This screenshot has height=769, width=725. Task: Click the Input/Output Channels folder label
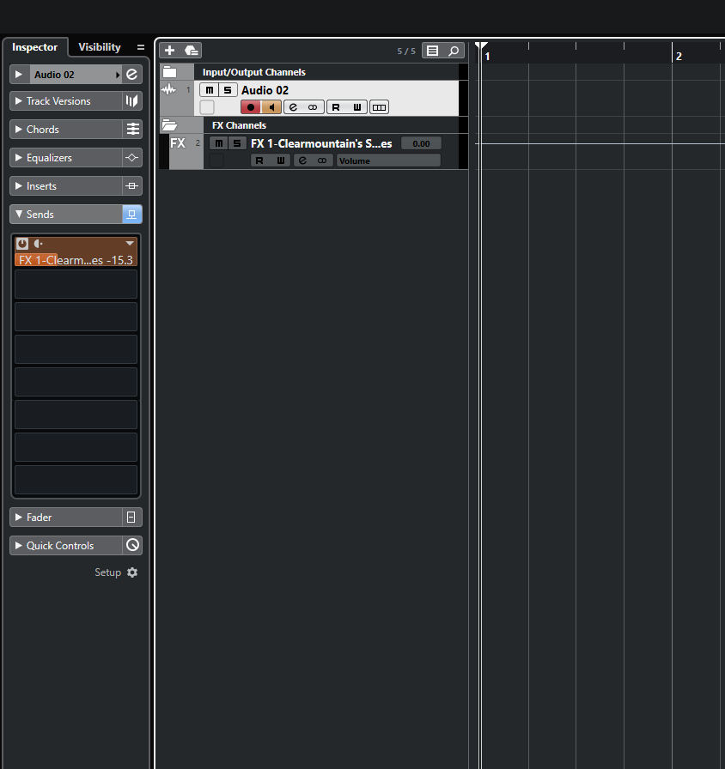point(253,72)
